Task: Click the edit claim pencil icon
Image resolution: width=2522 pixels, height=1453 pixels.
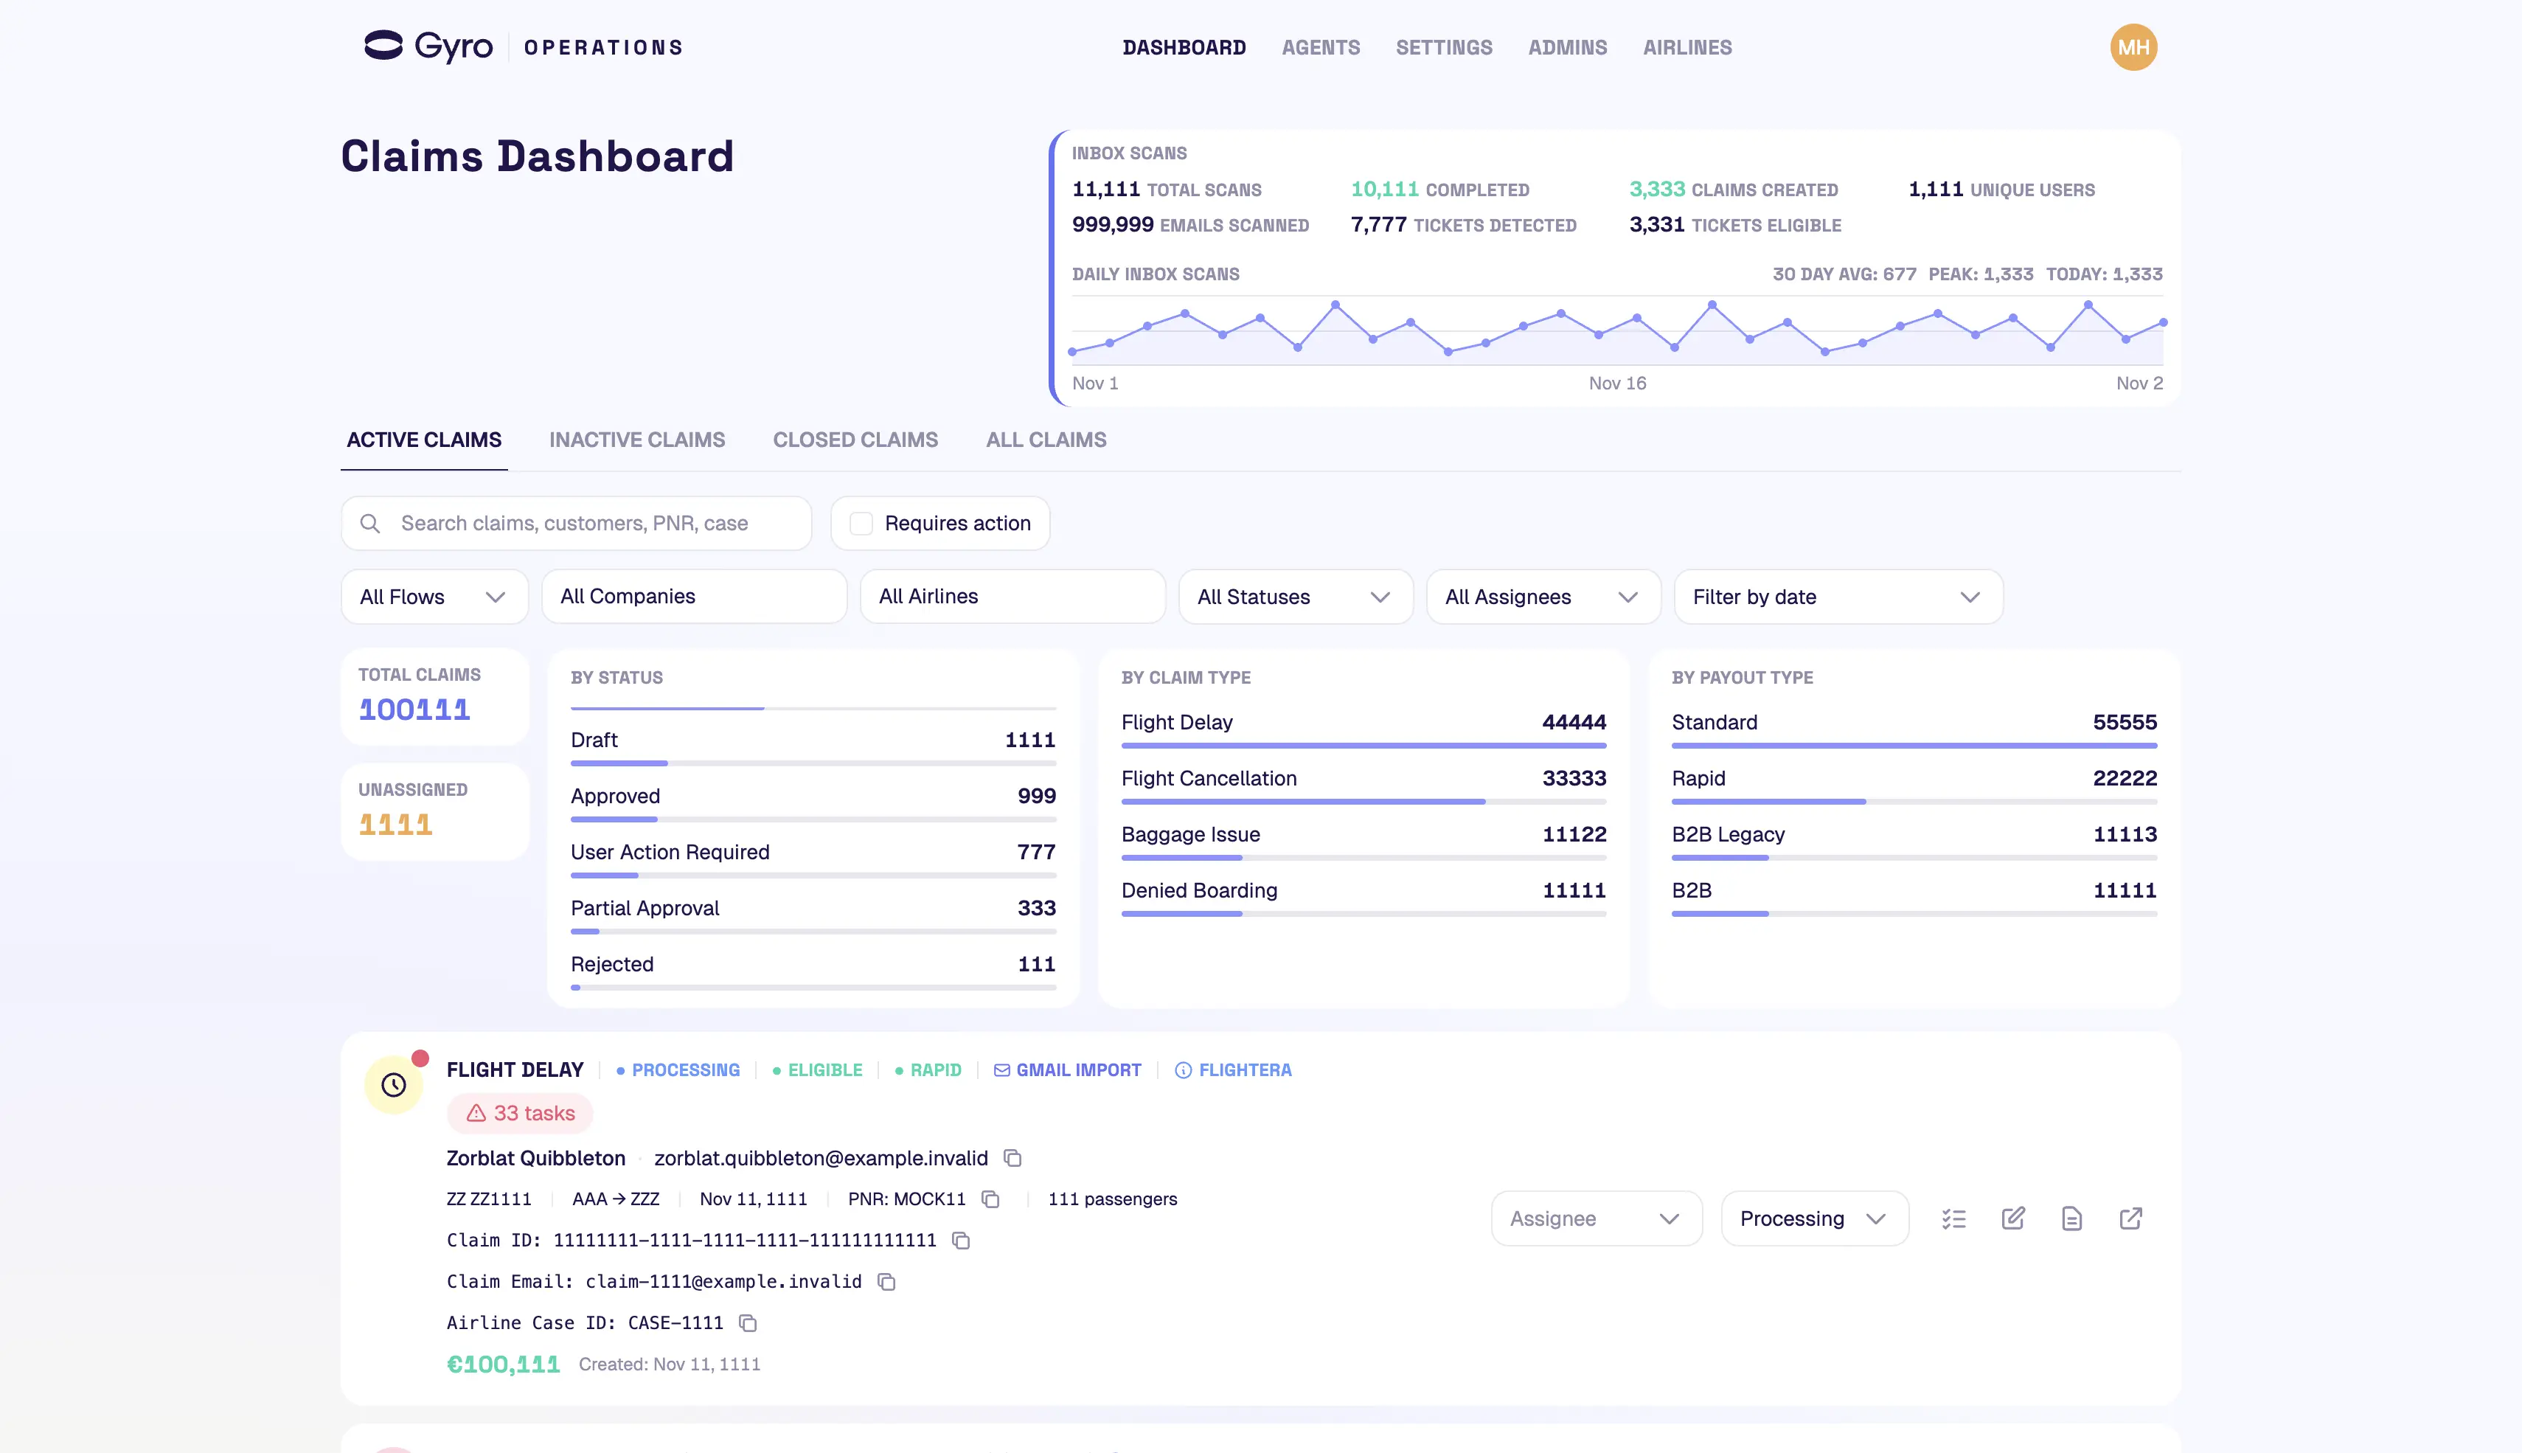Action: click(2013, 1218)
